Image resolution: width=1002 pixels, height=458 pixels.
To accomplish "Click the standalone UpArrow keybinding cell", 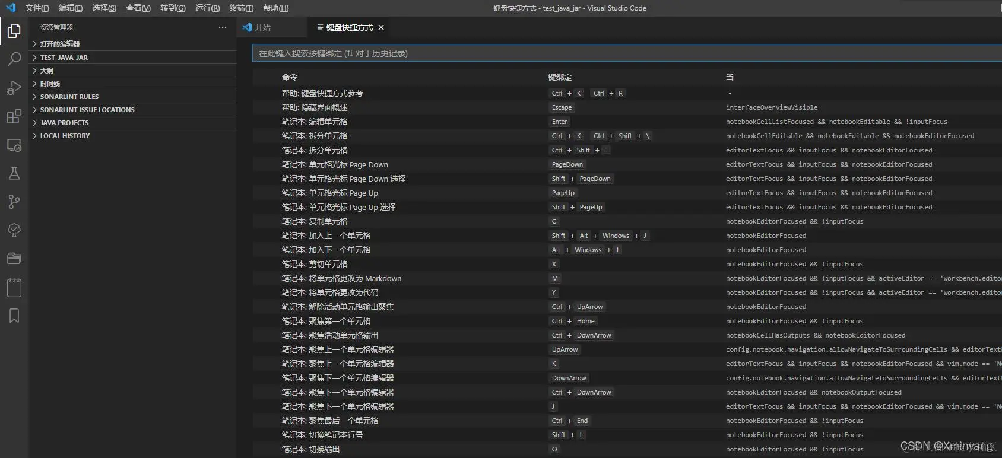I will [x=565, y=349].
